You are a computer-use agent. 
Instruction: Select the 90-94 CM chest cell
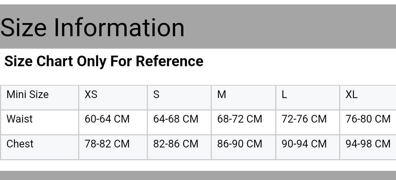(304, 144)
